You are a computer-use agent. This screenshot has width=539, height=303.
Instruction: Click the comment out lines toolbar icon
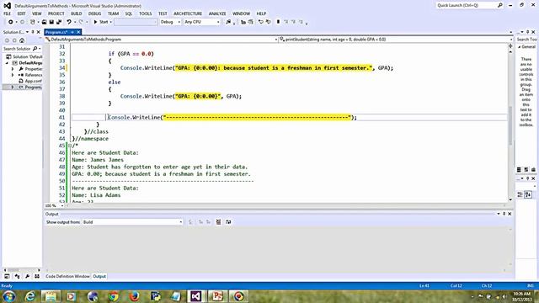click(261, 22)
